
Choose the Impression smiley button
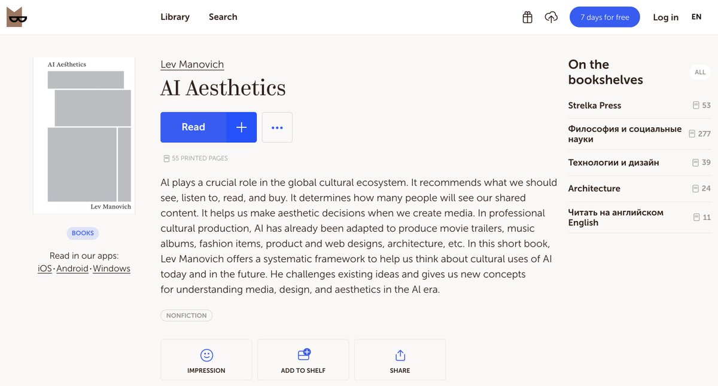[x=206, y=360]
